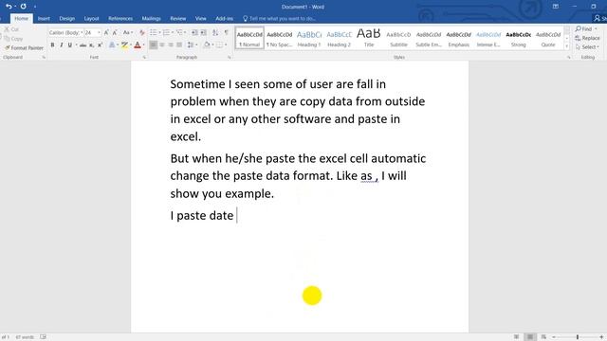
Task: Apply the Heading 2 style
Action: (340, 38)
